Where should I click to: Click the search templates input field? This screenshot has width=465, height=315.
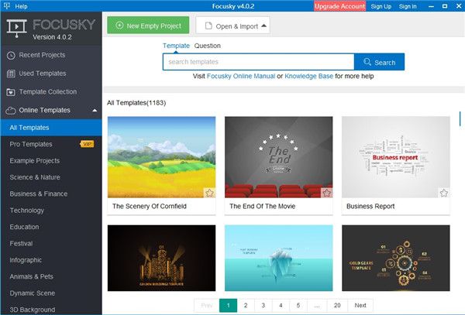(259, 62)
